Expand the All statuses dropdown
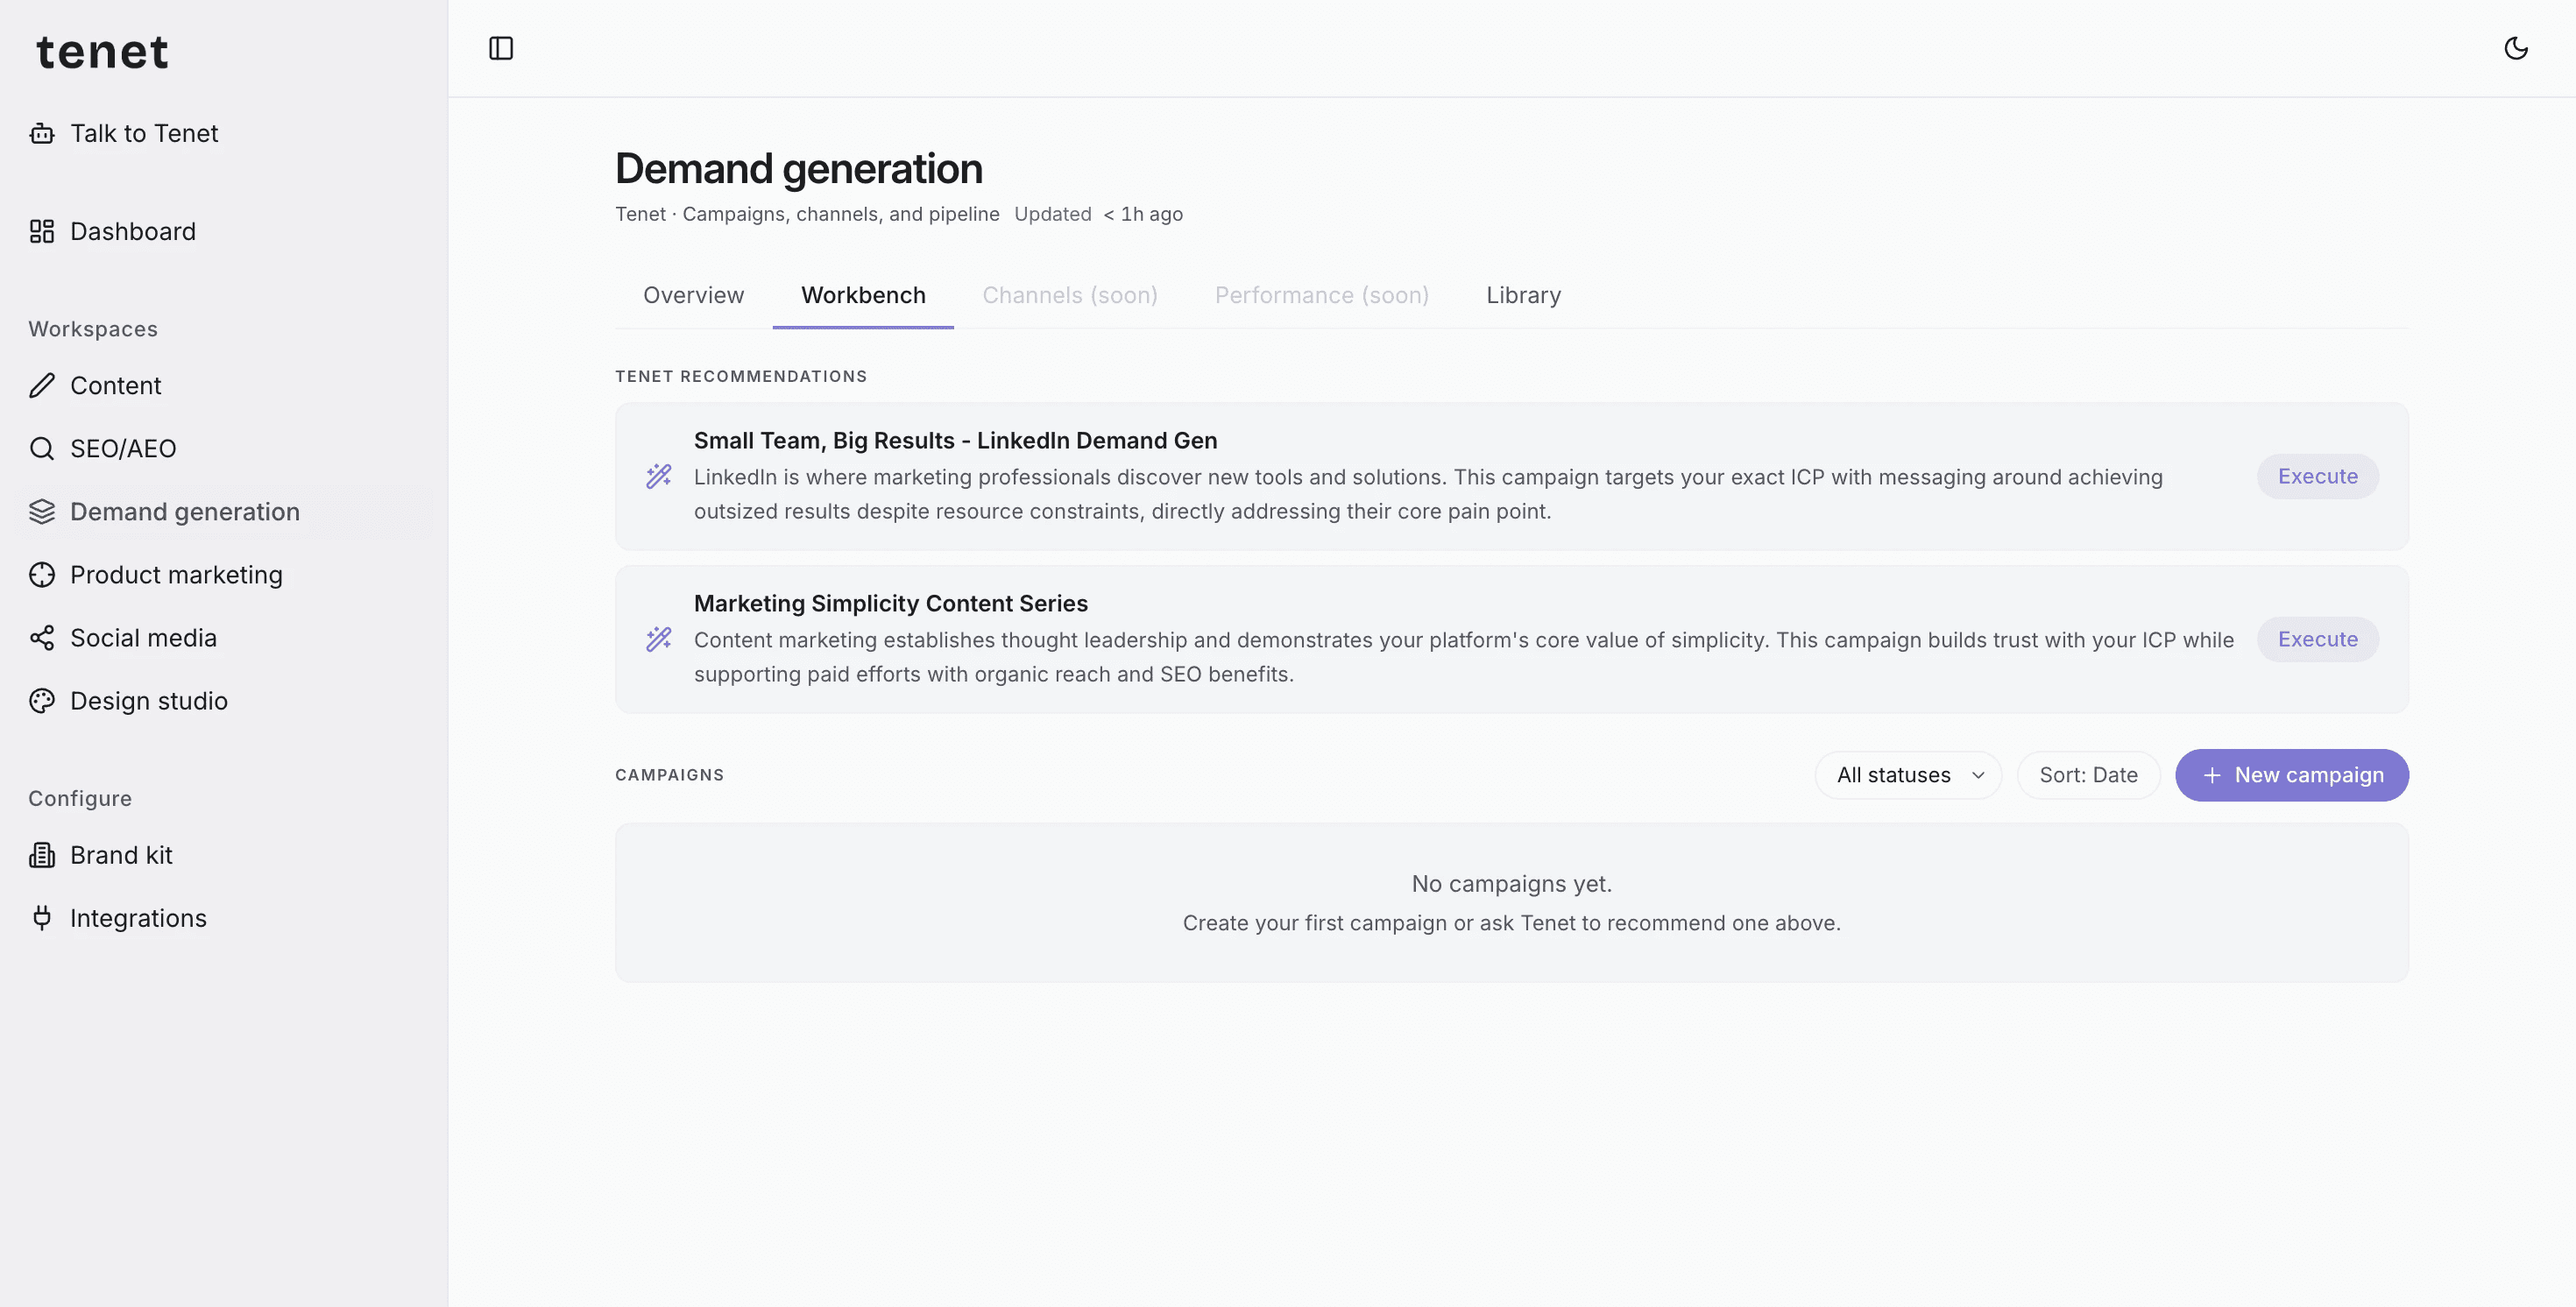 click(1908, 775)
